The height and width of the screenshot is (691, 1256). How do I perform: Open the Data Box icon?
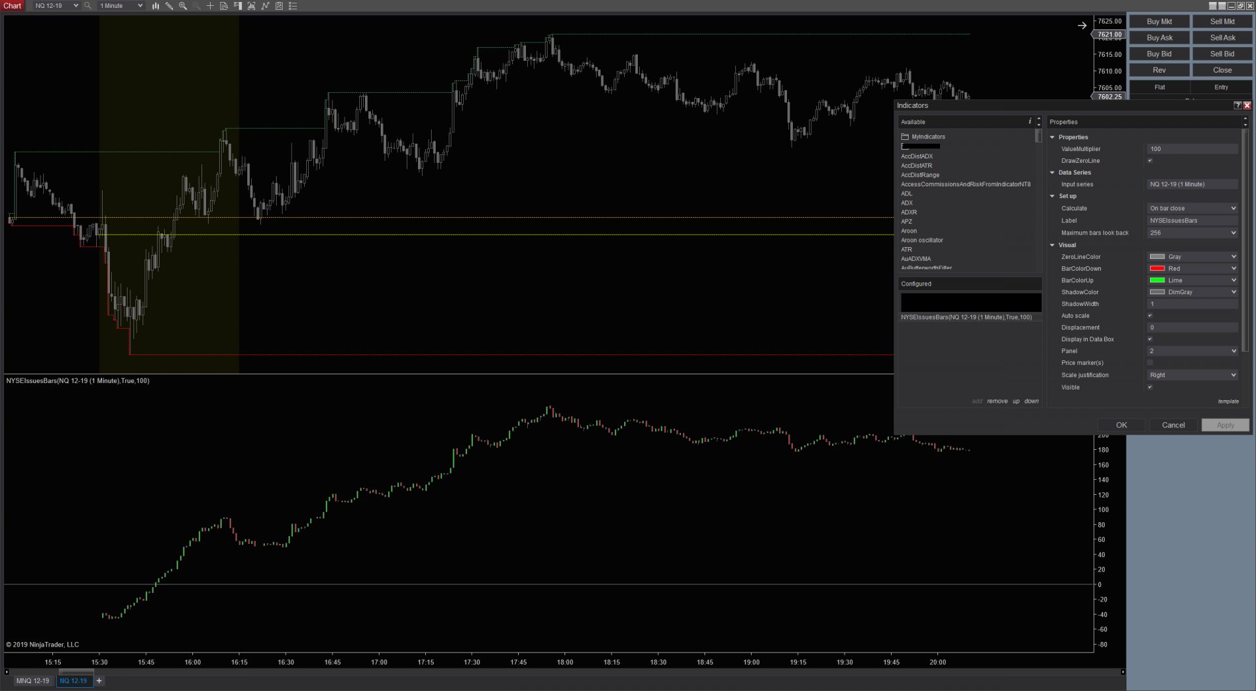(x=224, y=6)
